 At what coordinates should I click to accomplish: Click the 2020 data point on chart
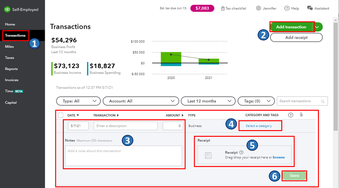pyautogui.click(x=171, y=55)
